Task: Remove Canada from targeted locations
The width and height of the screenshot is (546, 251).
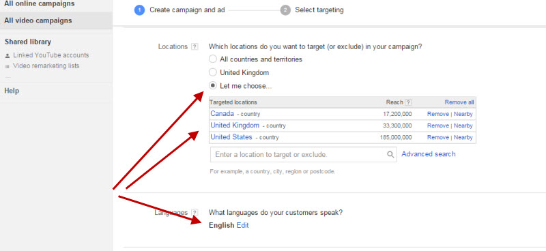Action: [x=438, y=114]
